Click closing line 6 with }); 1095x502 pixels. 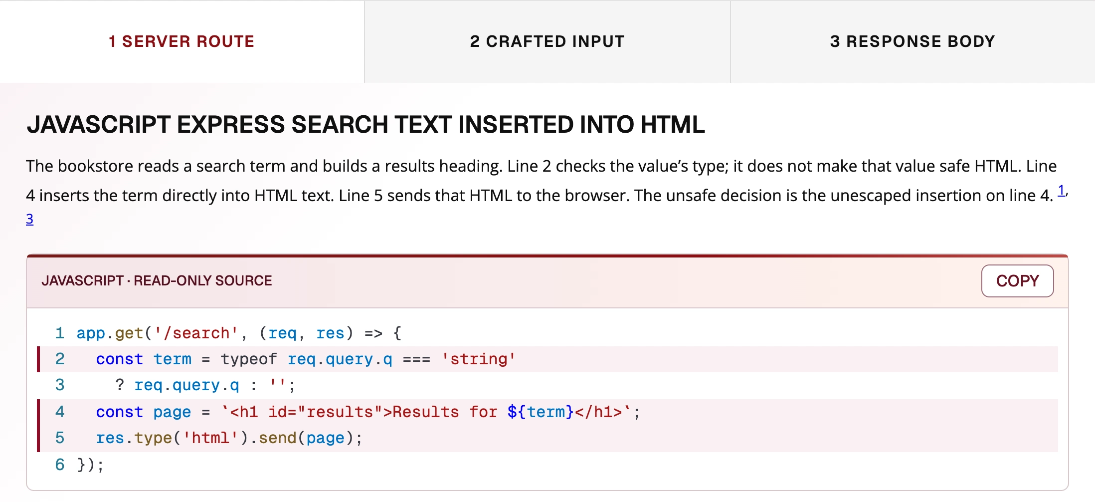(x=547, y=465)
